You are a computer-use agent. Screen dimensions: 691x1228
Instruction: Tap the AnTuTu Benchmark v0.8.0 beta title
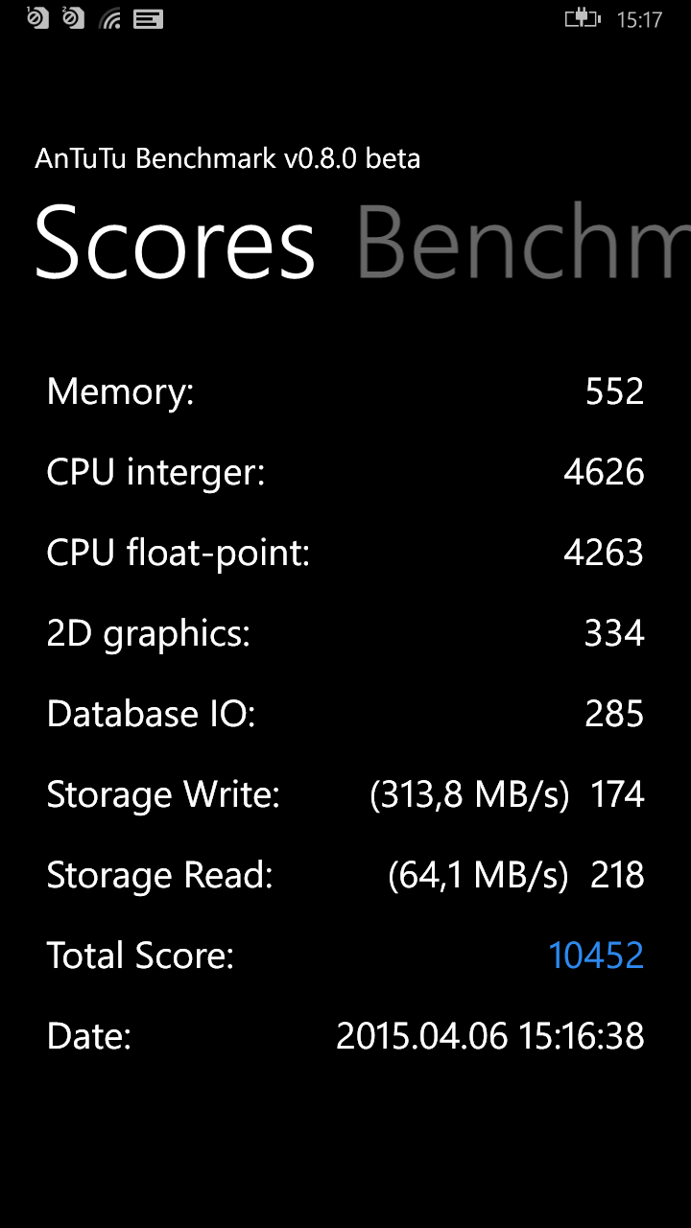tap(227, 158)
